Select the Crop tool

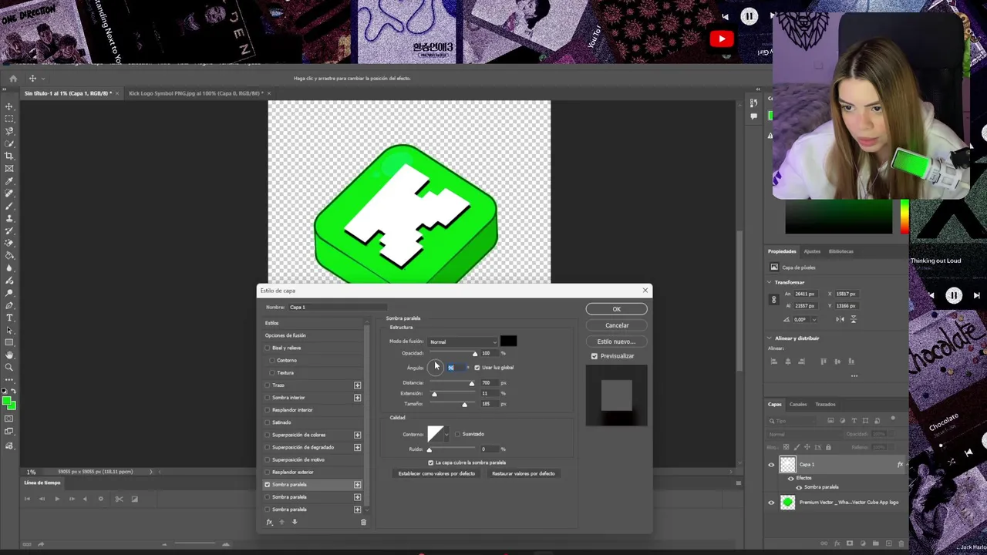coord(9,156)
